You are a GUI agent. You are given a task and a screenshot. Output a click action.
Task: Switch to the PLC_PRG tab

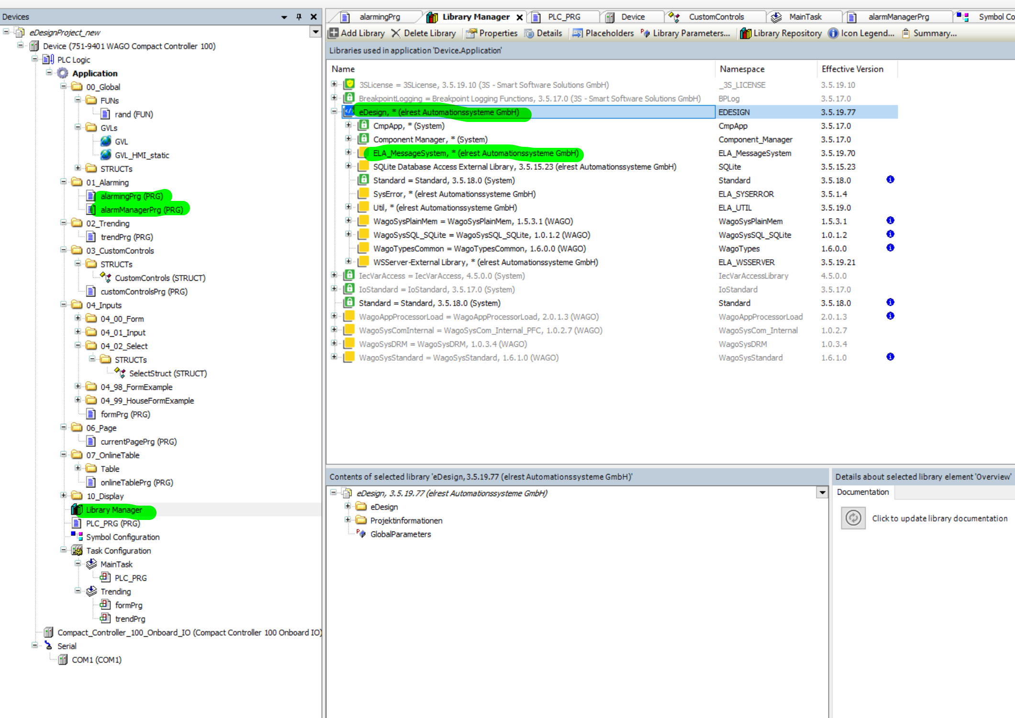point(563,17)
